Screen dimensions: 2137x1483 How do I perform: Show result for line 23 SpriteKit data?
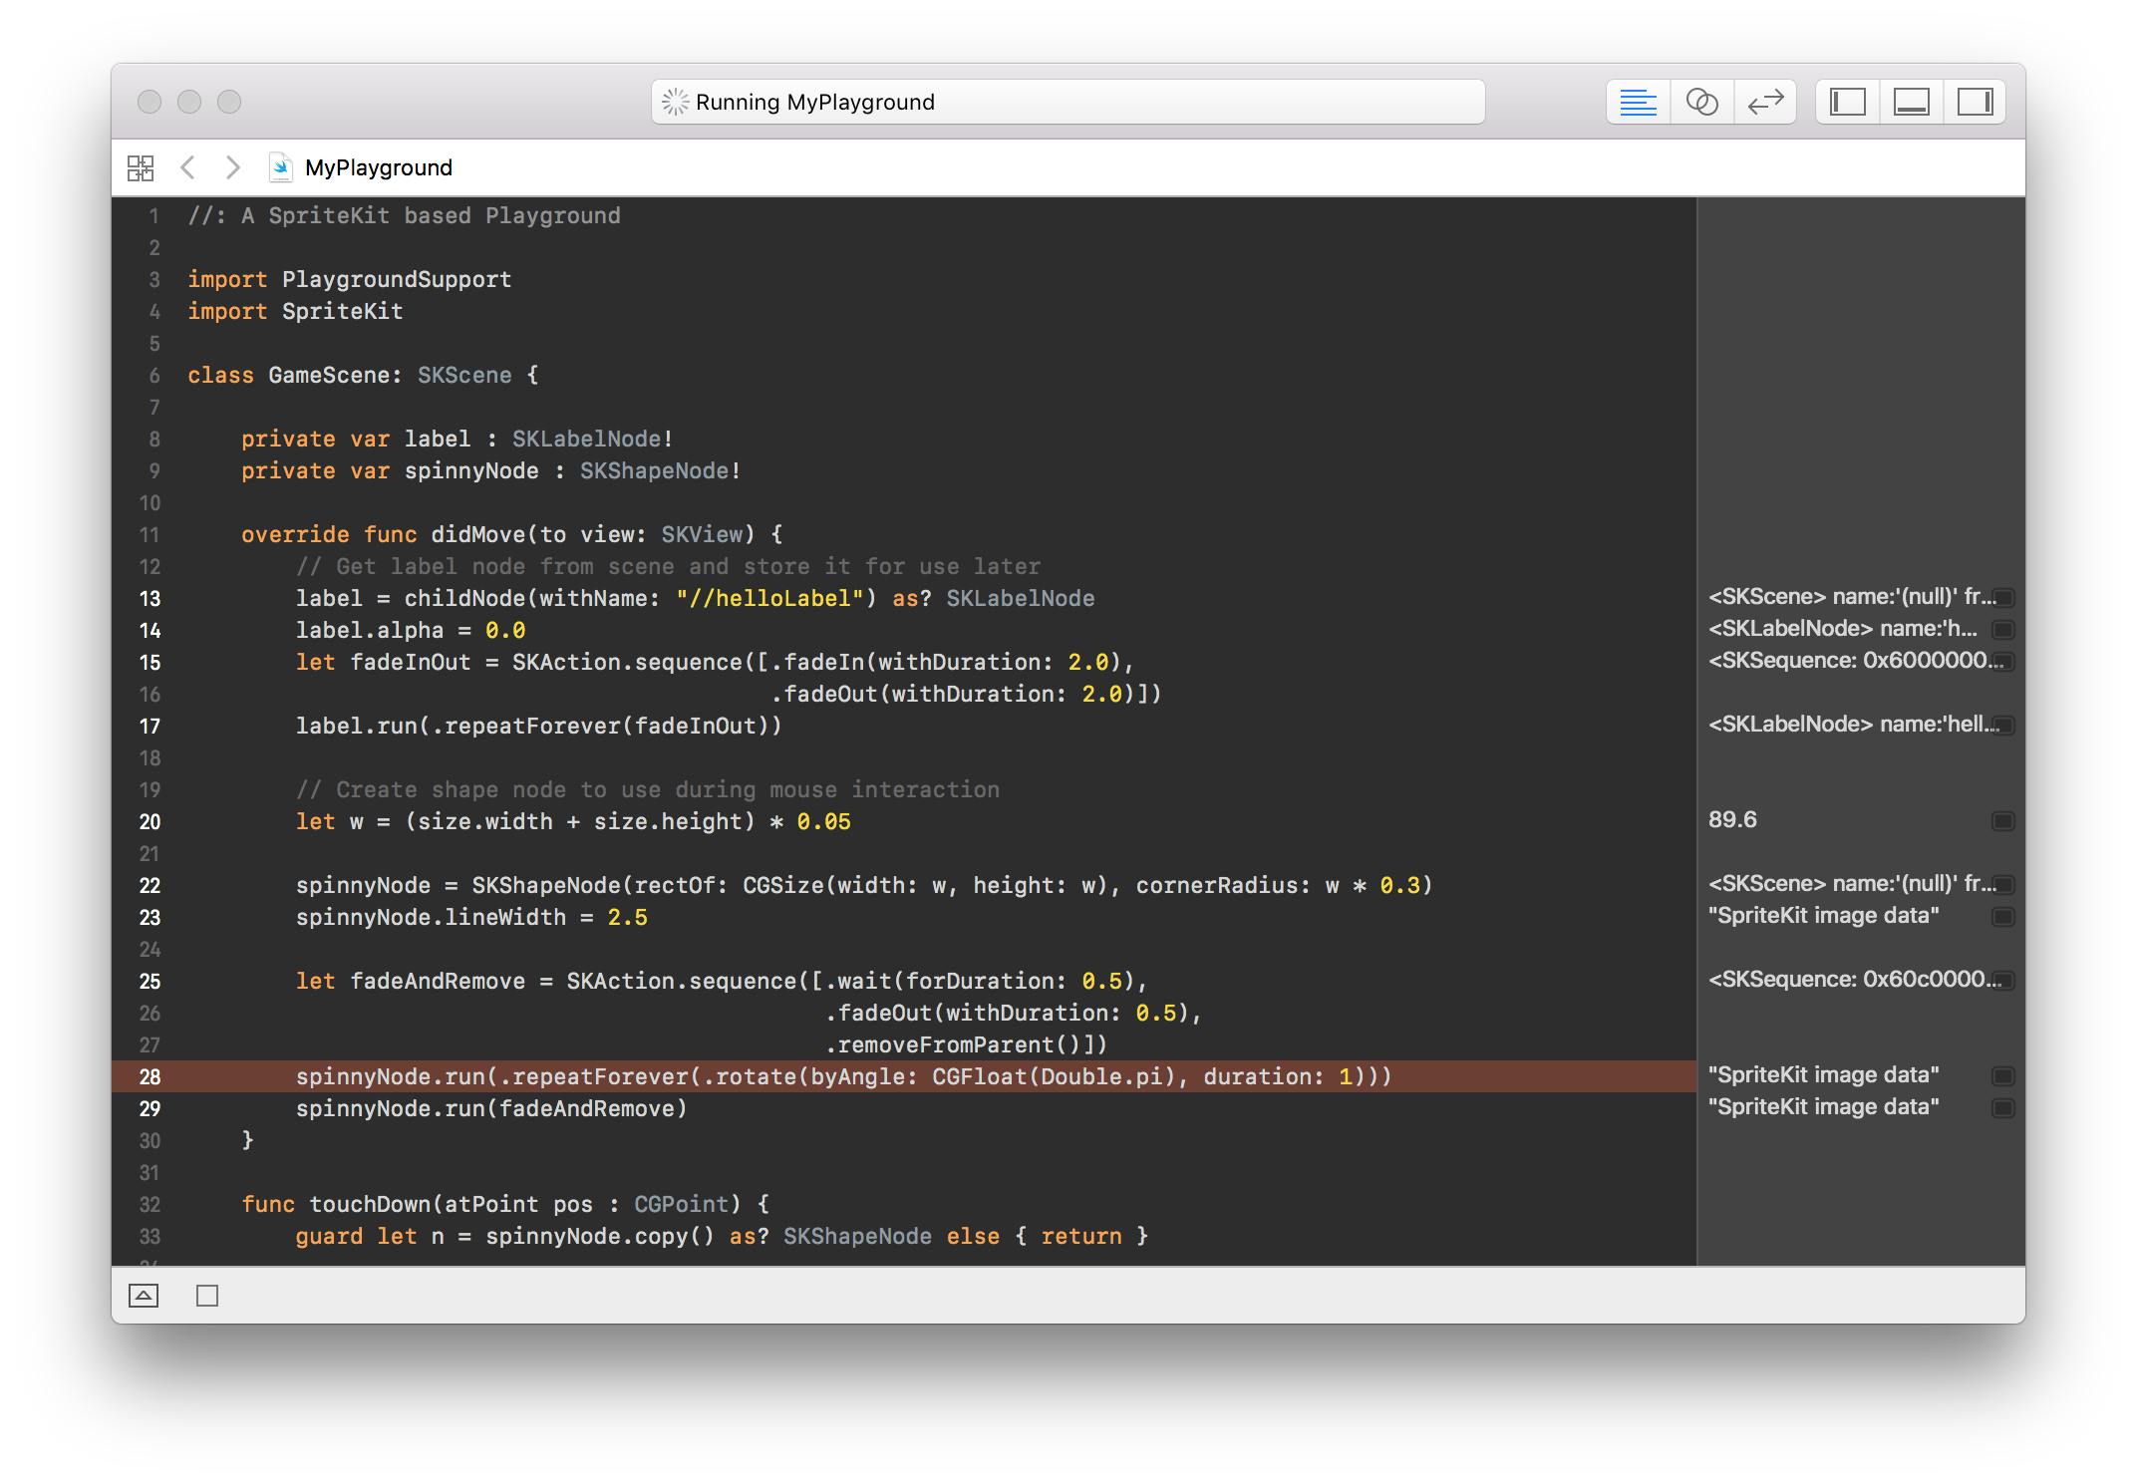point(2002,917)
